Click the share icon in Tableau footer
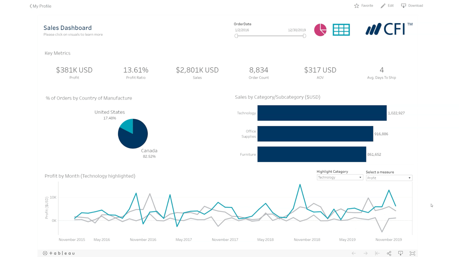Viewport: 459px width, 257px height. coord(389,253)
